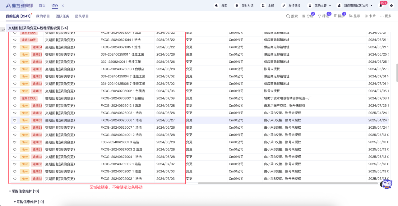This screenshot has height=206, width=398.
Task: Open the mascot assistant at bottom right
Action: point(386,184)
